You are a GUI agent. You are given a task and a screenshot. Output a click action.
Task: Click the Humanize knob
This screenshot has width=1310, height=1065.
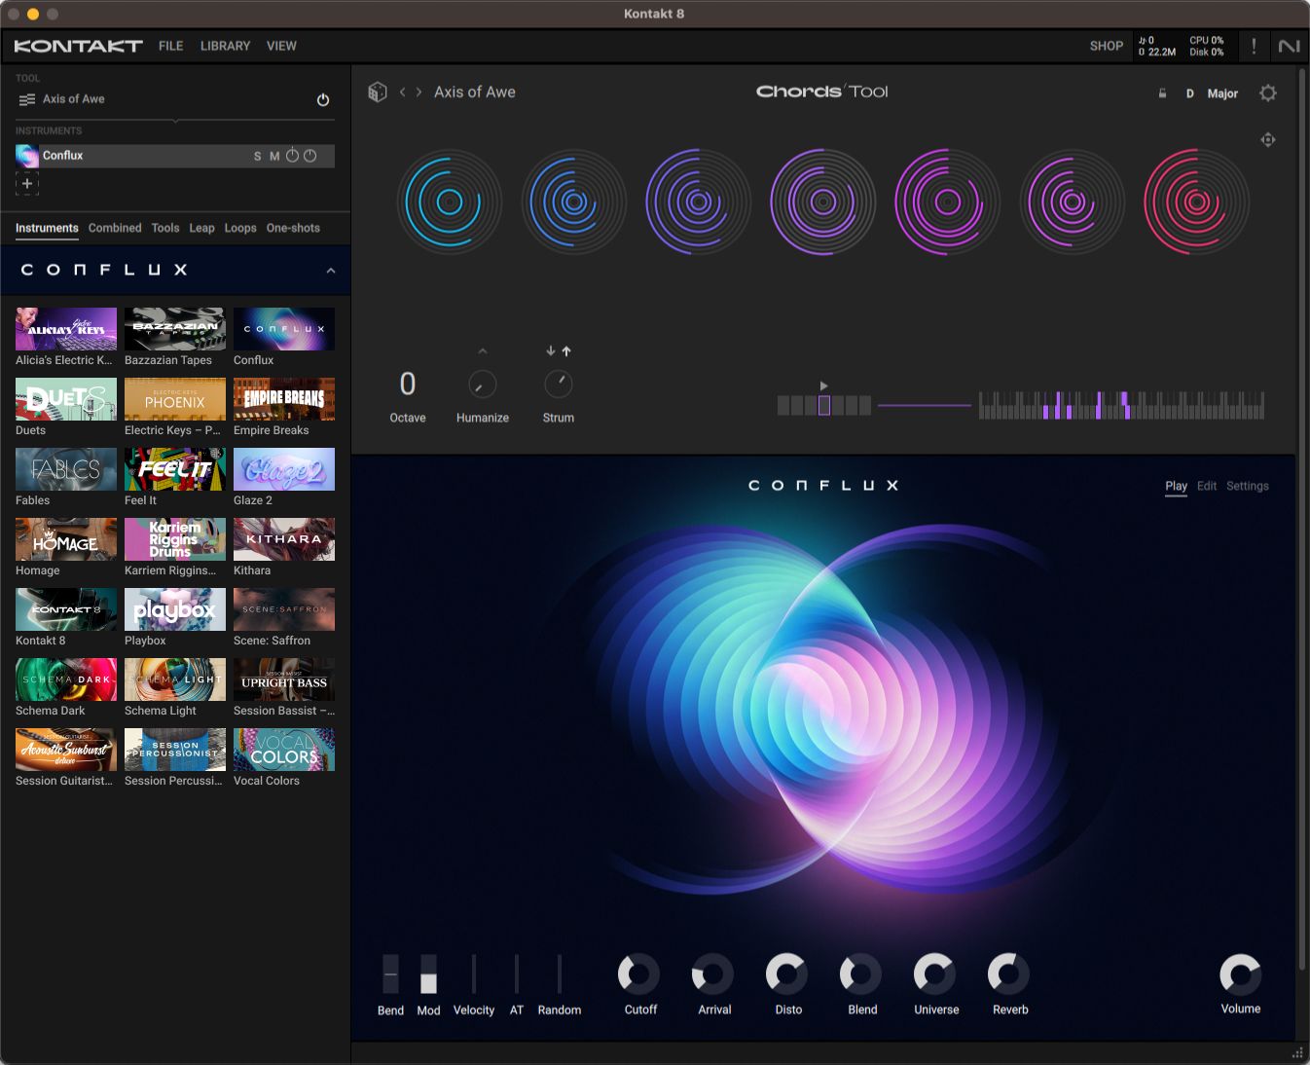click(482, 384)
